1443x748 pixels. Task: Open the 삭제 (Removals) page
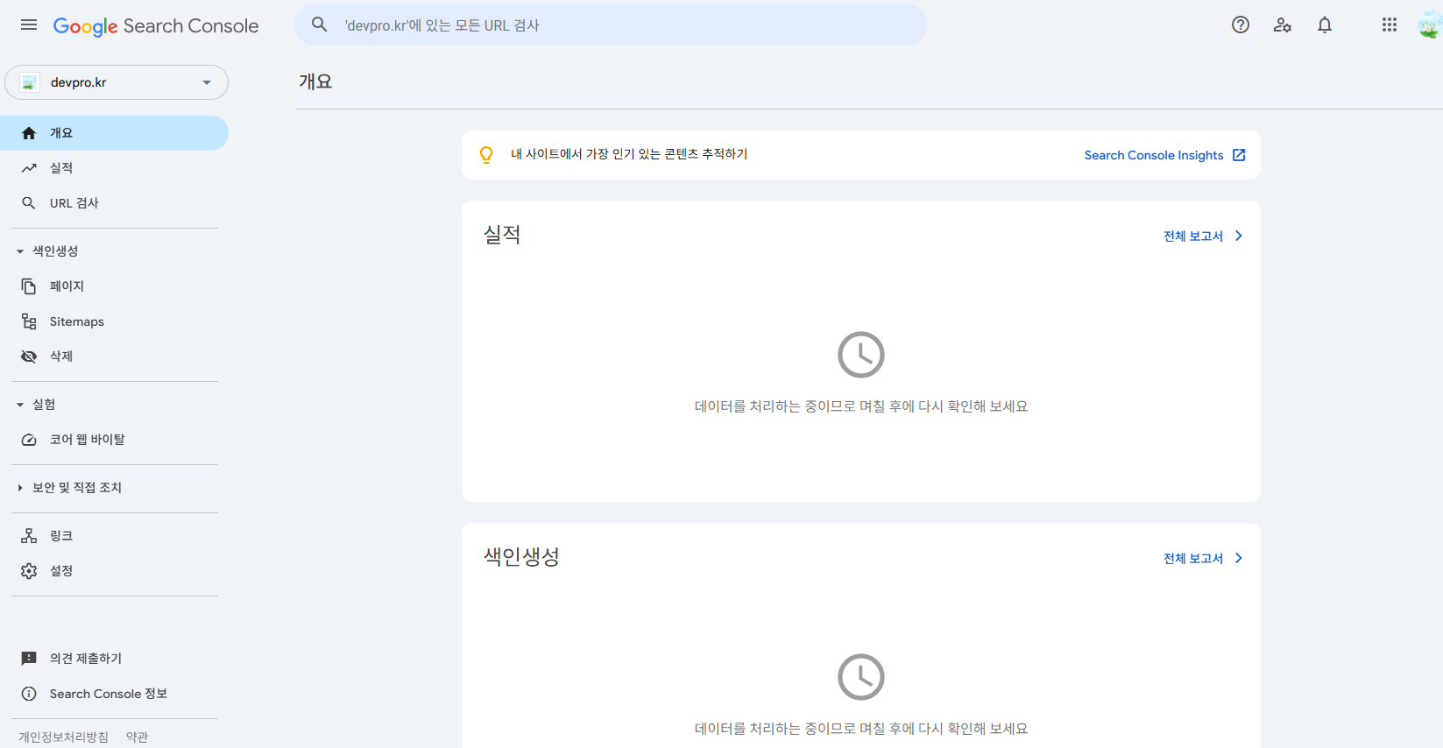point(61,356)
